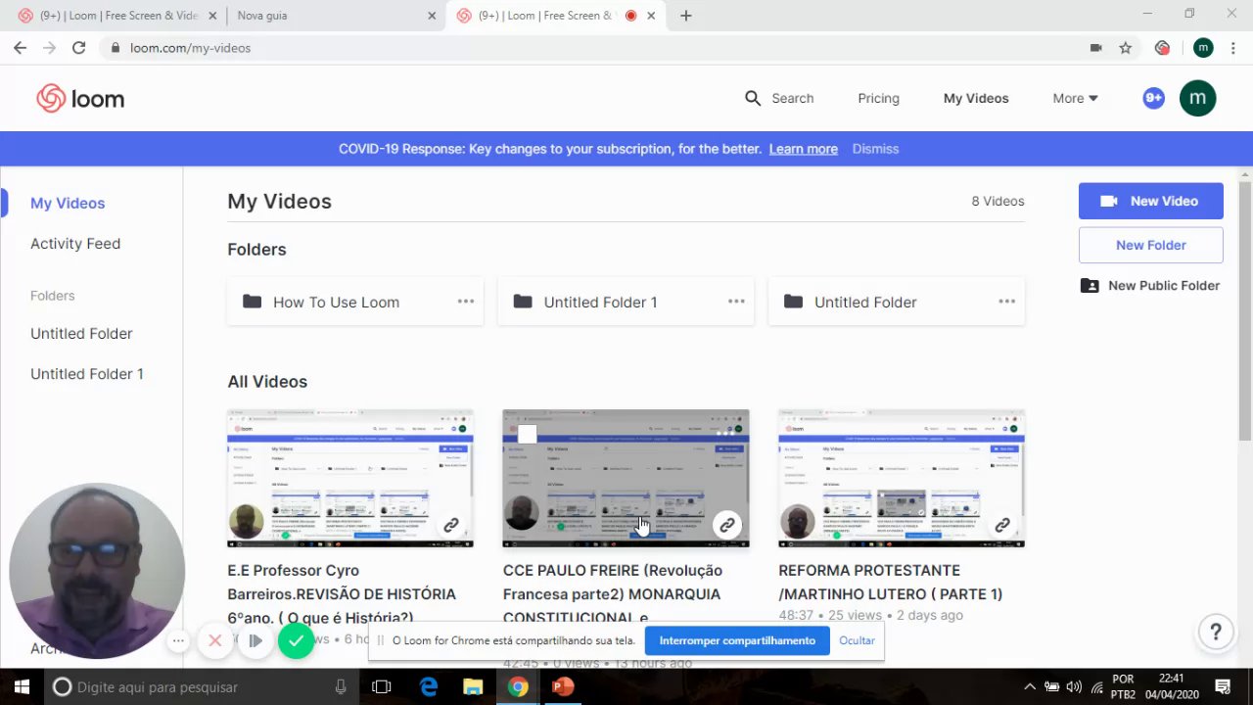Open the E.E Professor Cyro Barreiros video thumbnail

350,479
